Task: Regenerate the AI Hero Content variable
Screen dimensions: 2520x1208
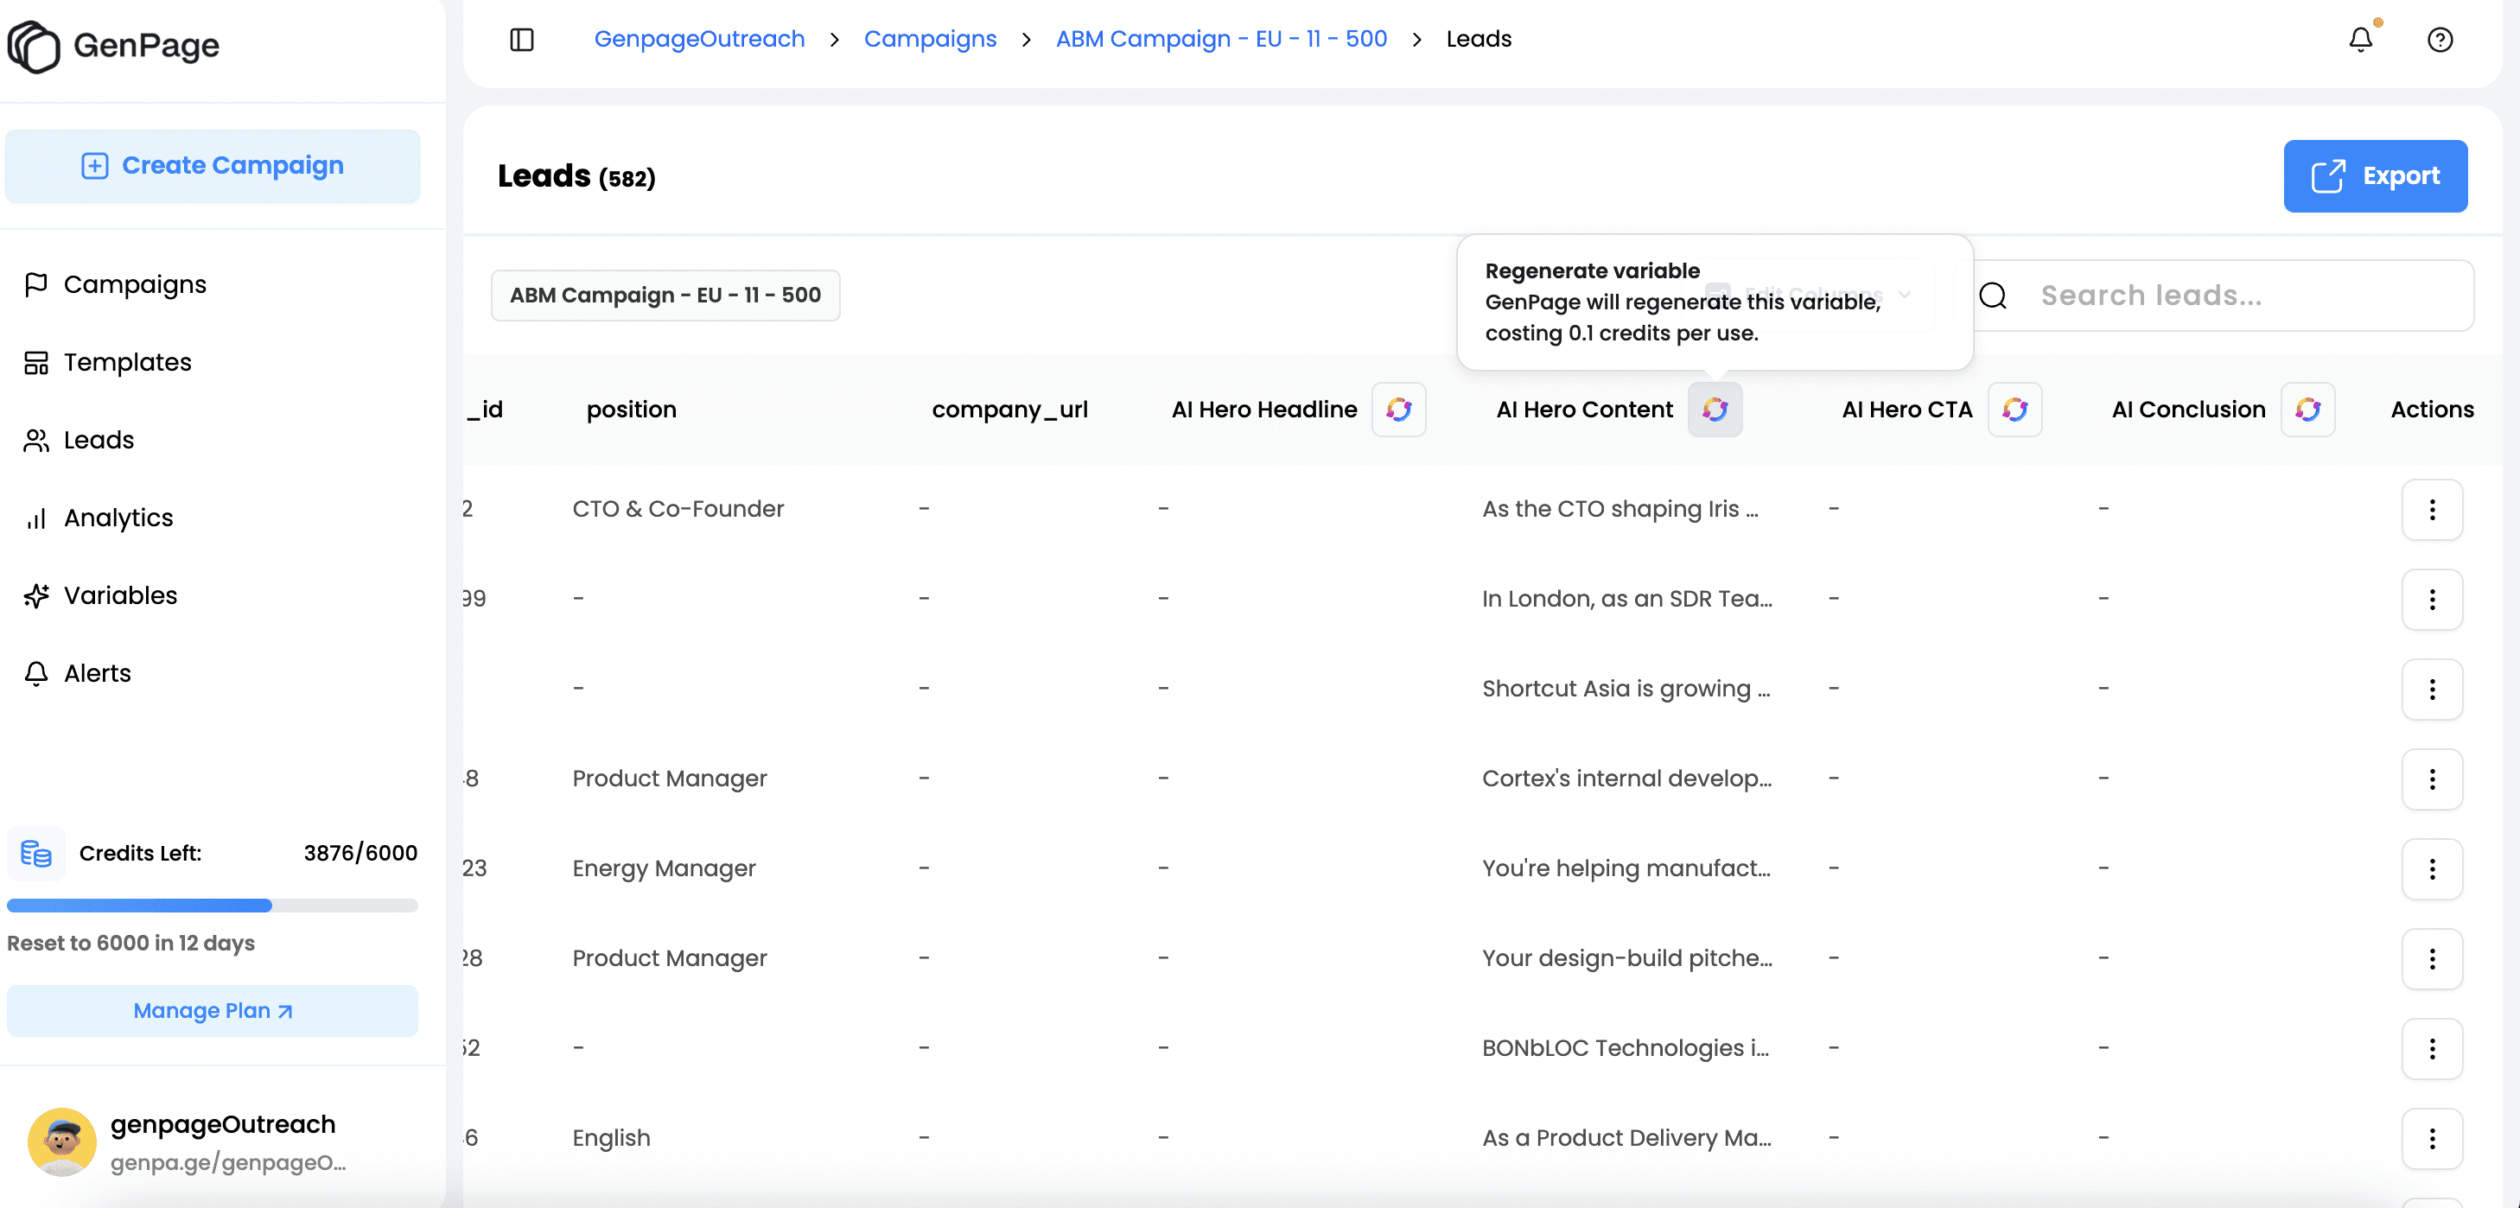Action: click(x=1714, y=409)
